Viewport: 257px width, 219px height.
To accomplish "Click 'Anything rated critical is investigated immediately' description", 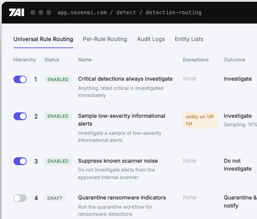I will pyautogui.click(x=120, y=92).
